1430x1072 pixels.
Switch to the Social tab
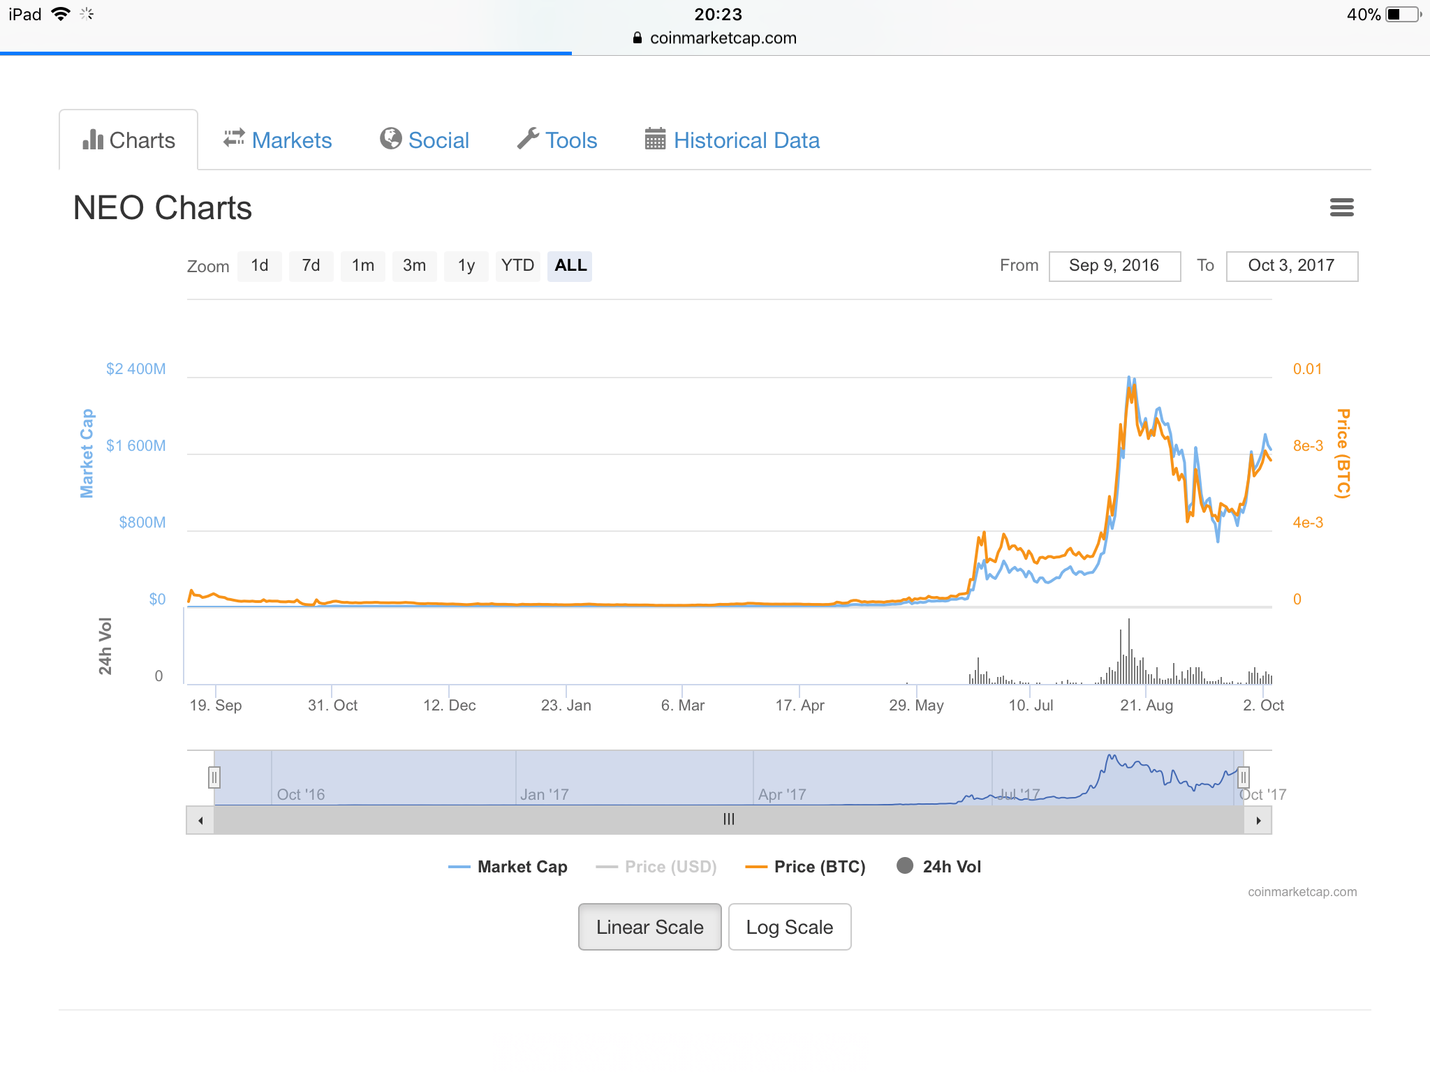[x=425, y=140]
